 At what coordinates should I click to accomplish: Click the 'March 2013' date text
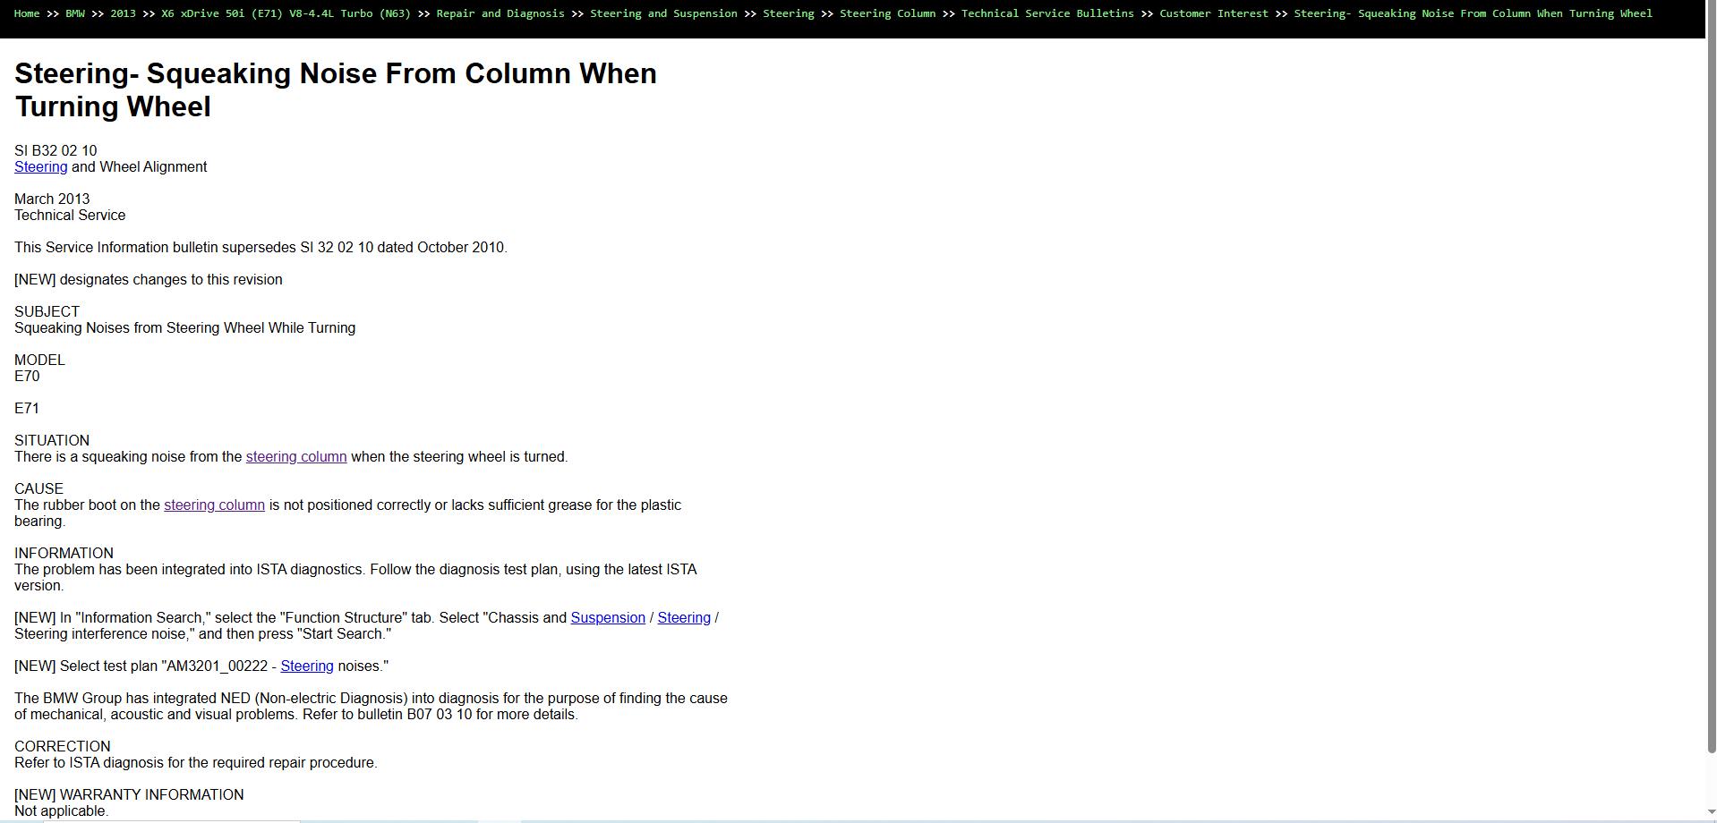tap(52, 199)
